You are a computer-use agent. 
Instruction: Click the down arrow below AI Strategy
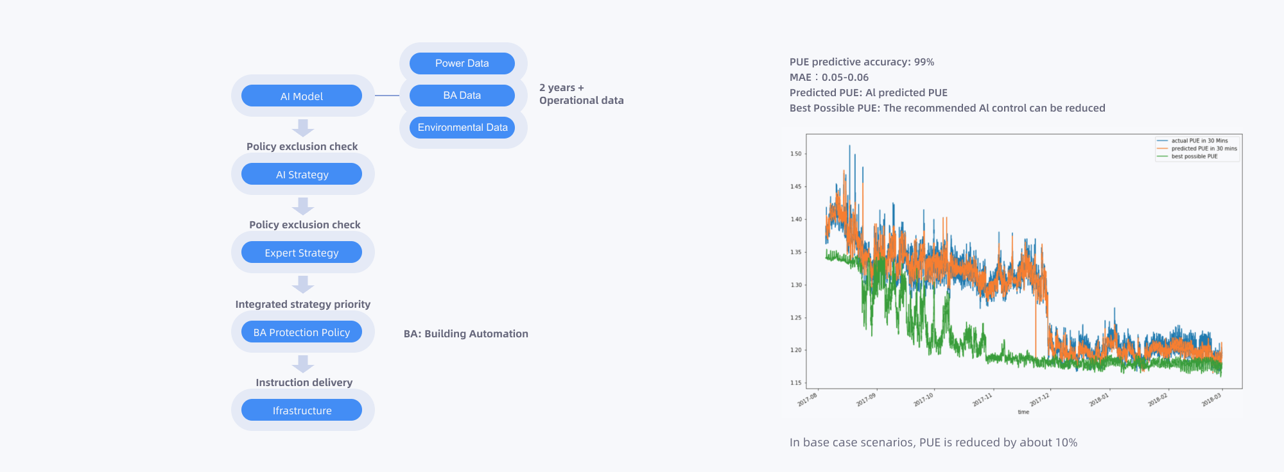click(302, 206)
